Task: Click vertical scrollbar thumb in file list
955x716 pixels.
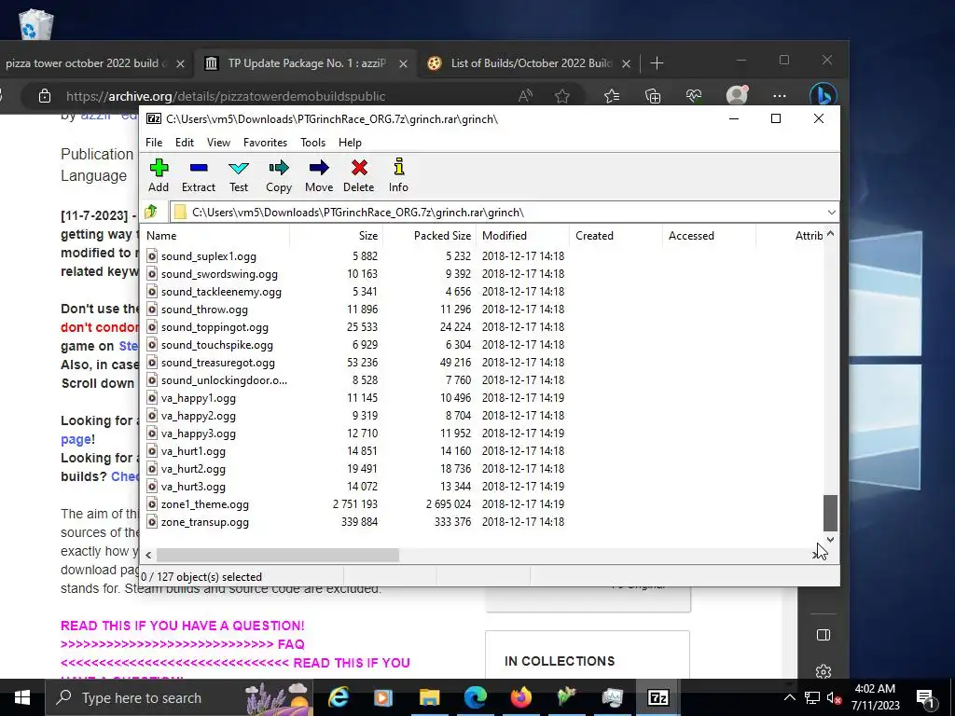Action: coord(830,514)
